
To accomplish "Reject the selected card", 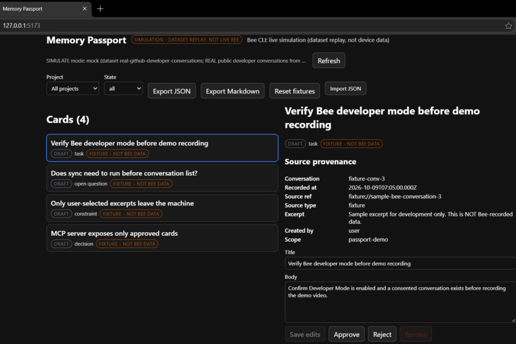I will click(382, 334).
